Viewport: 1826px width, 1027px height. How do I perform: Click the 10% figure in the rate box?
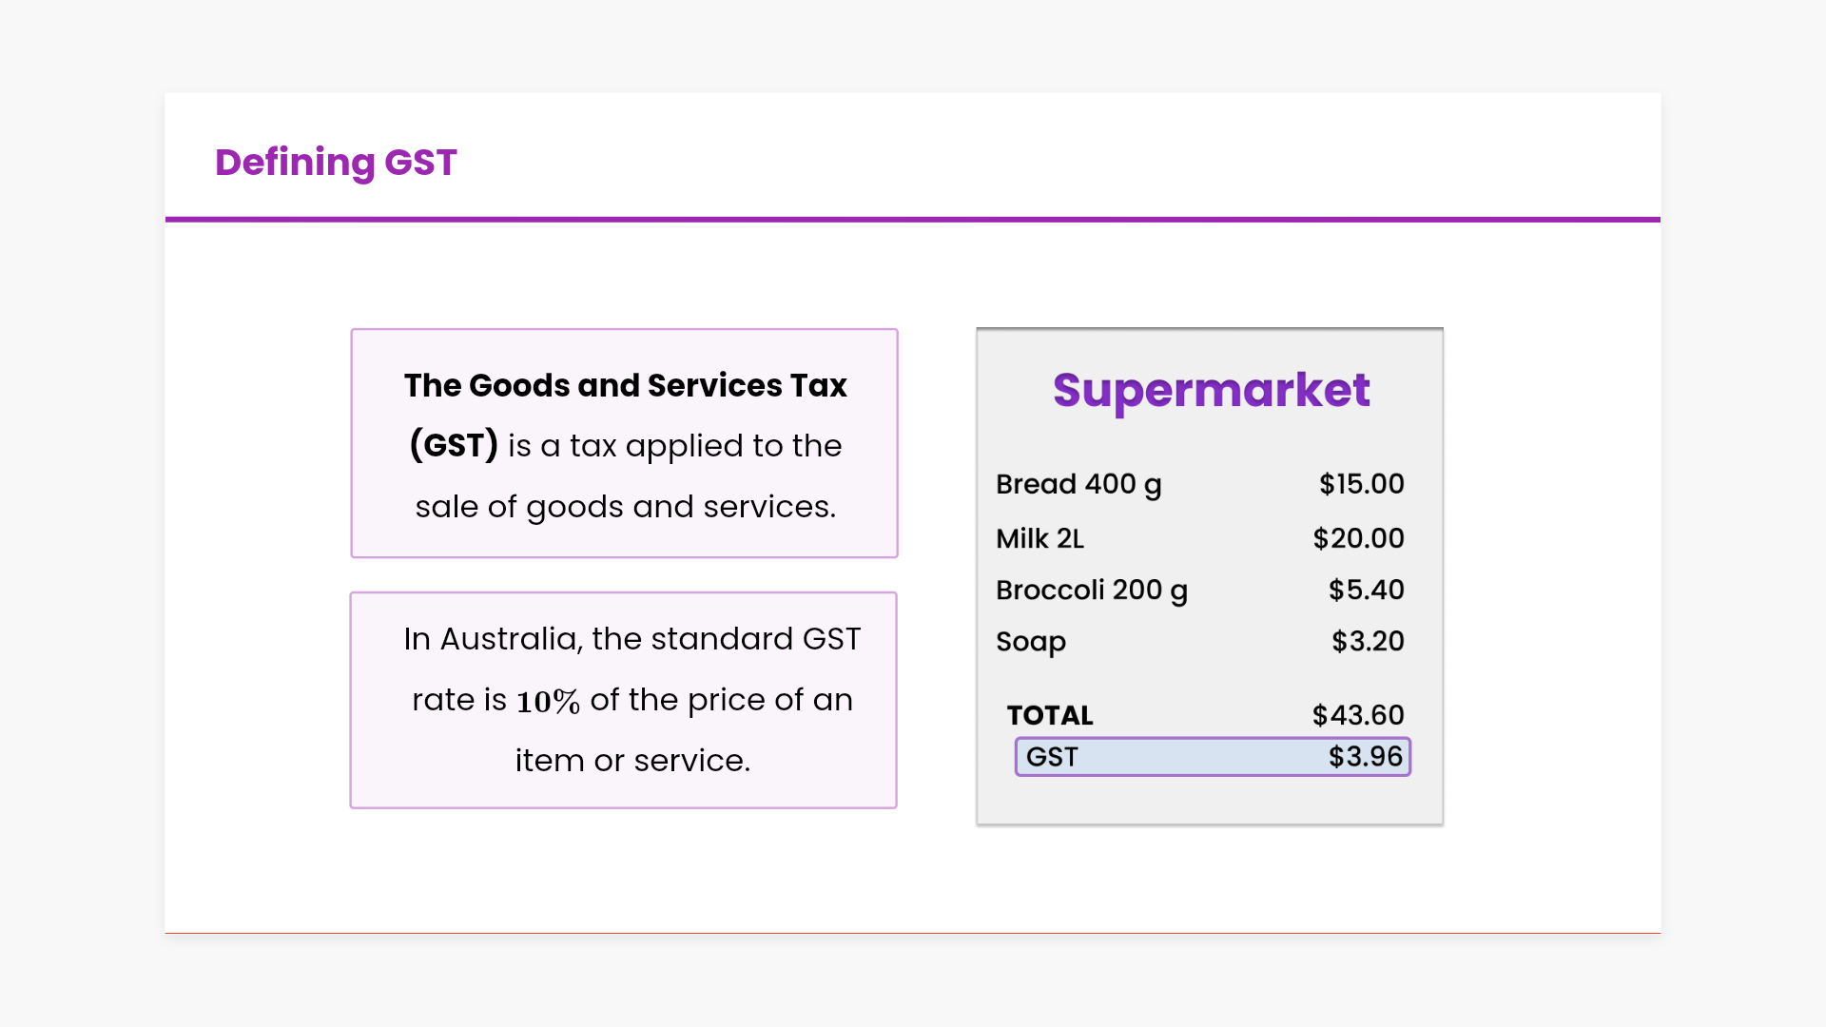coord(548,702)
